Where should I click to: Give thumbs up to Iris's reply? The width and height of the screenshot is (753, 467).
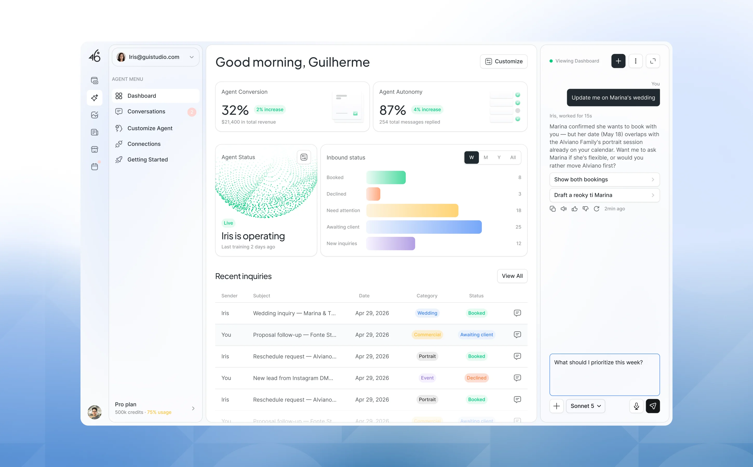pos(575,209)
